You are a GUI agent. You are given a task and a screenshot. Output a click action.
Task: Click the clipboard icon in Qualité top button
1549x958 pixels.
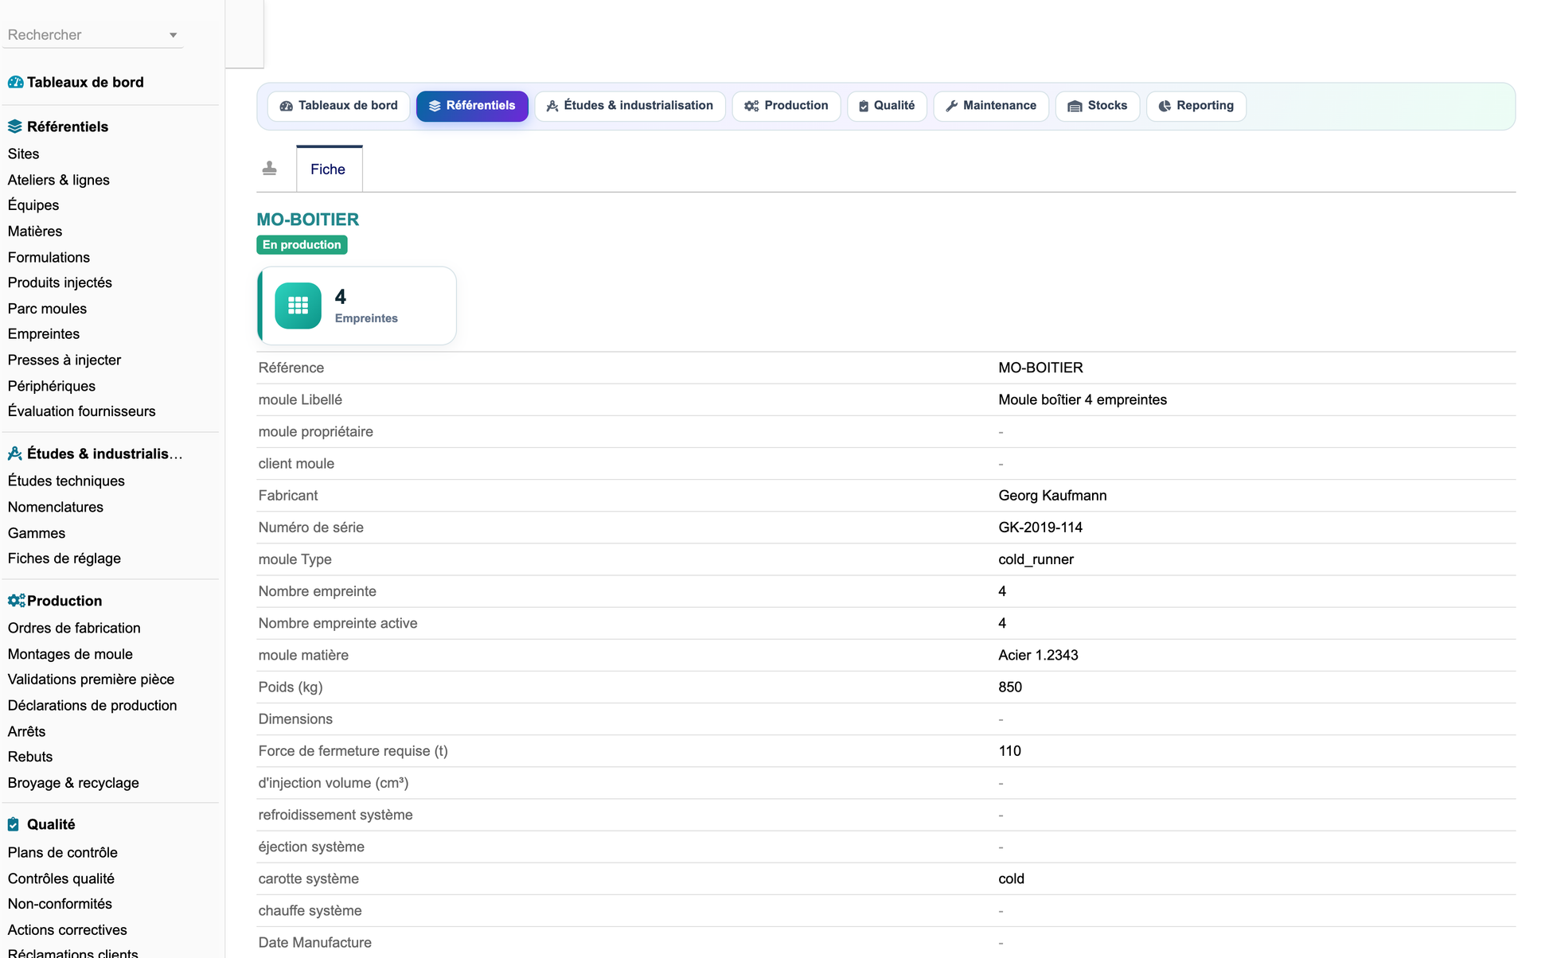tap(864, 106)
